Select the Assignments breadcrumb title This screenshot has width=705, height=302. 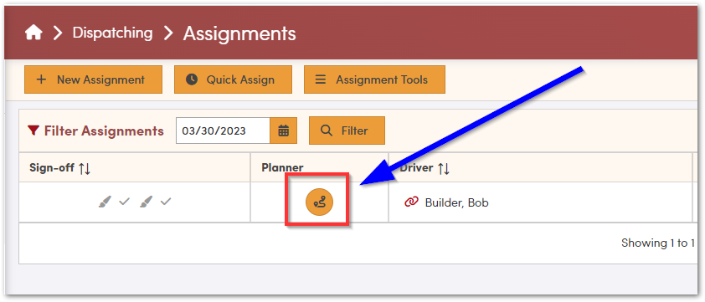pos(239,33)
